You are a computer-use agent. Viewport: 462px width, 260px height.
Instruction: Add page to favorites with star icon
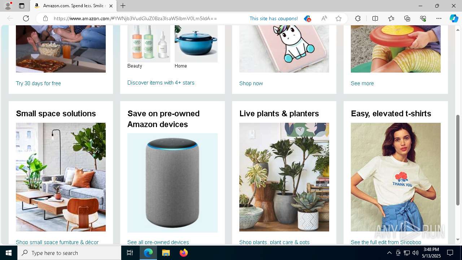[339, 18]
